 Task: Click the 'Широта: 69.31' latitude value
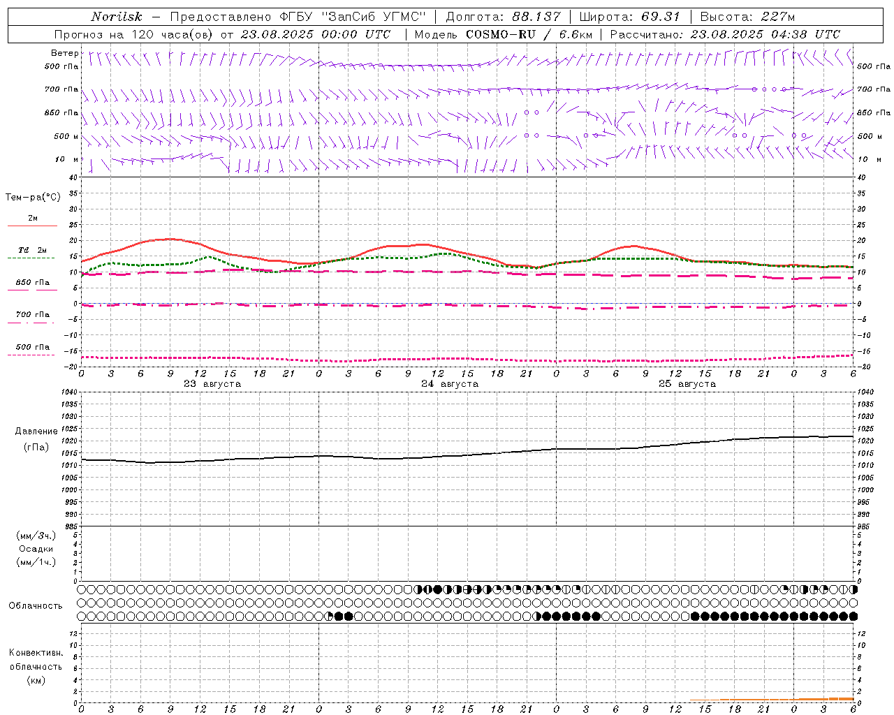click(629, 17)
